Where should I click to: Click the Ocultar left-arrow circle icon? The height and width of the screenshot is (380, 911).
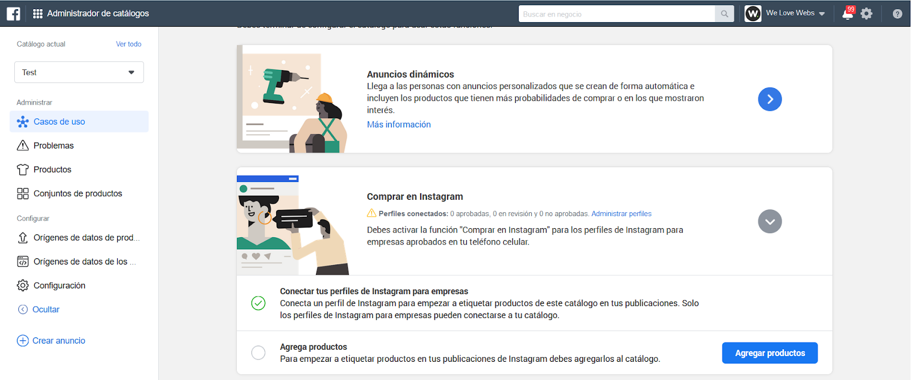(23, 309)
